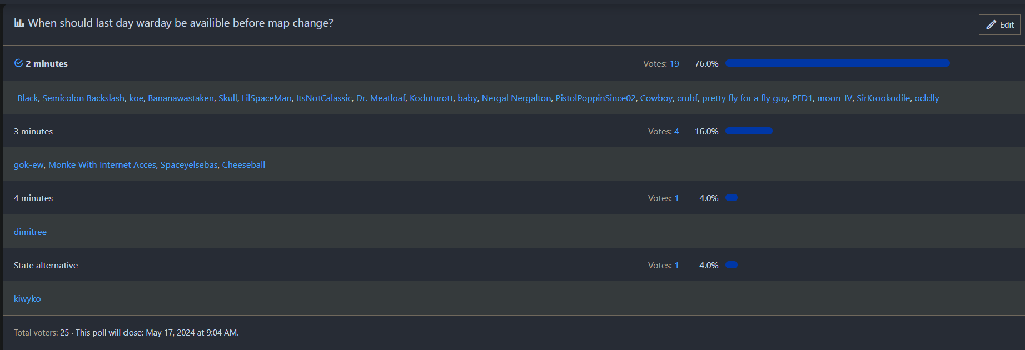
Task: Click the 16.0% progress bar
Action: pos(749,131)
